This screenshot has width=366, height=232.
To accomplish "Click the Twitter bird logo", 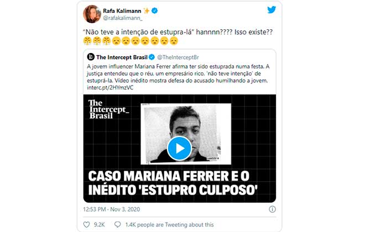I will click(271, 10).
